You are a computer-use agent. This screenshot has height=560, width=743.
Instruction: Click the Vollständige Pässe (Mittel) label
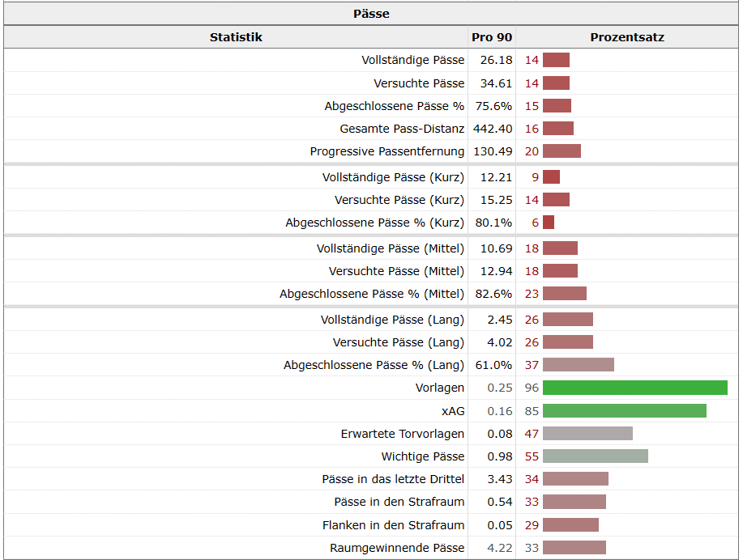tap(391, 248)
